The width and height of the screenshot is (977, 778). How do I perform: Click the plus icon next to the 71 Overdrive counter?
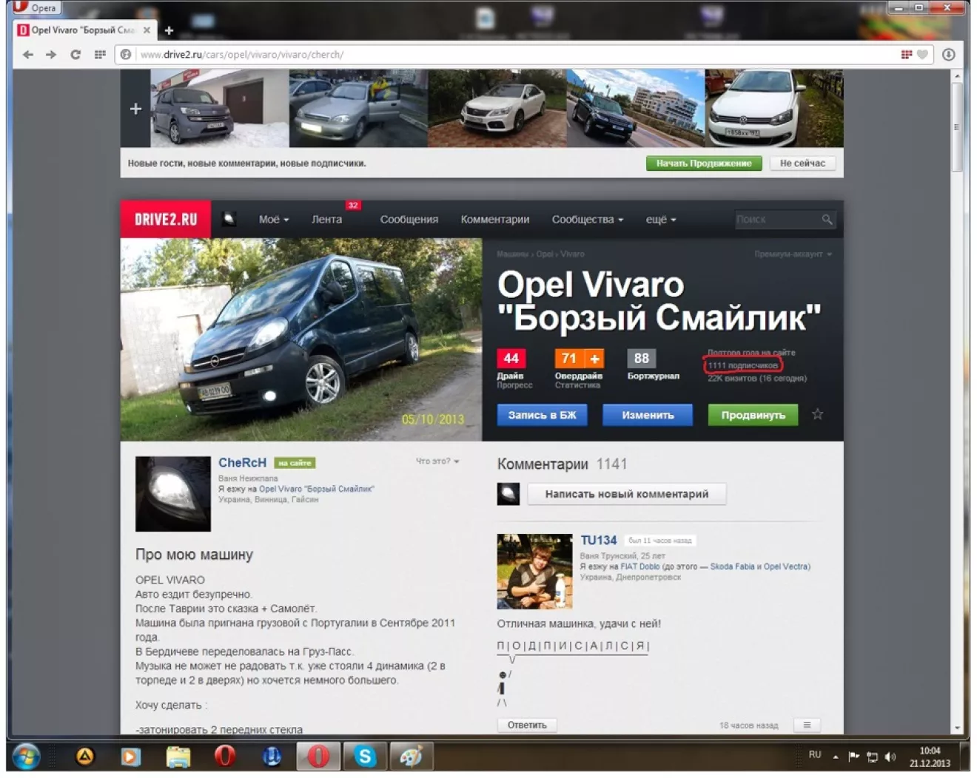pos(594,359)
